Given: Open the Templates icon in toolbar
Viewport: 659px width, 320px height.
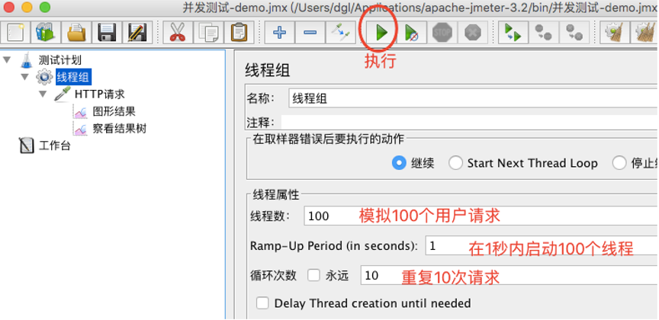Looking at the screenshot, I should (x=47, y=32).
